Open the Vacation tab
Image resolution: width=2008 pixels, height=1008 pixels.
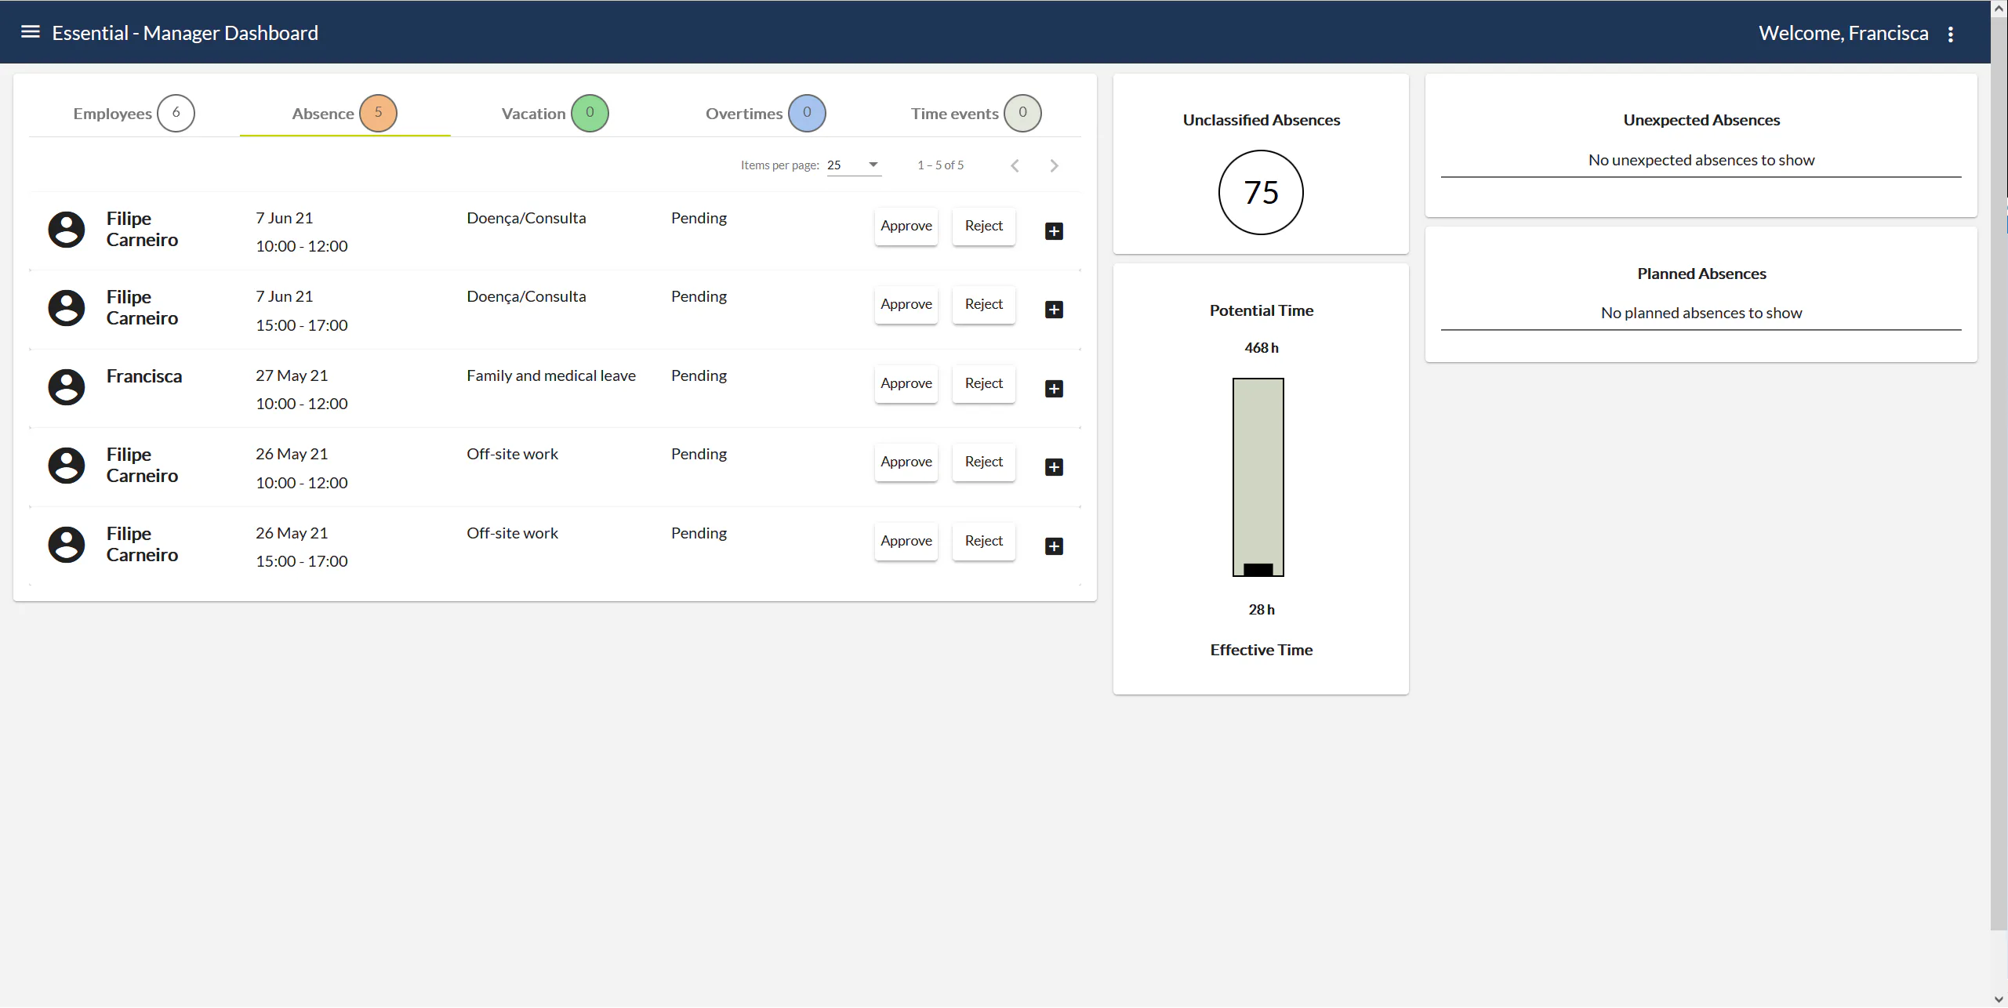click(555, 113)
